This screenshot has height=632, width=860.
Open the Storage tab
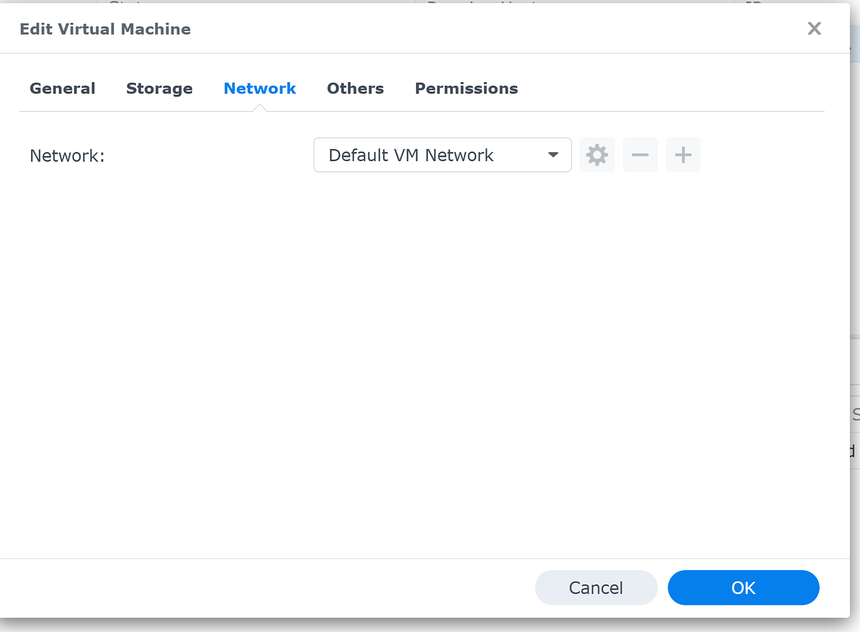[x=159, y=89]
